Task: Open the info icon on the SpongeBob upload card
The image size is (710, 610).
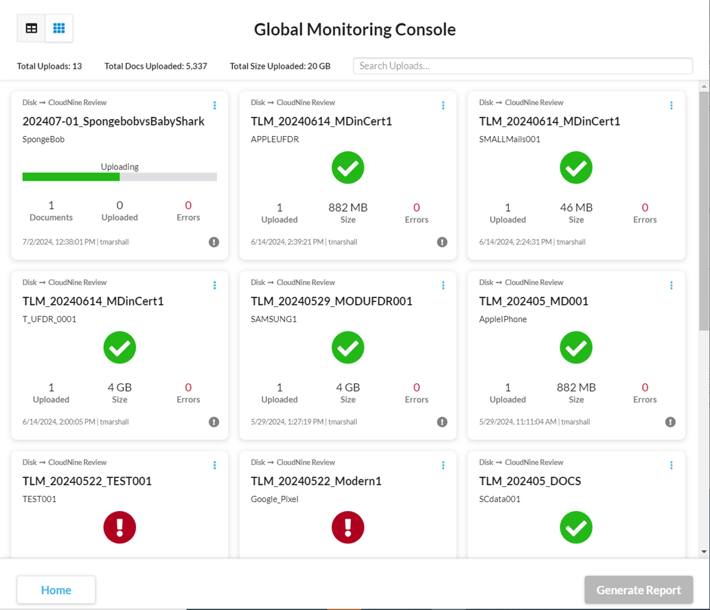Action: [x=214, y=241]
